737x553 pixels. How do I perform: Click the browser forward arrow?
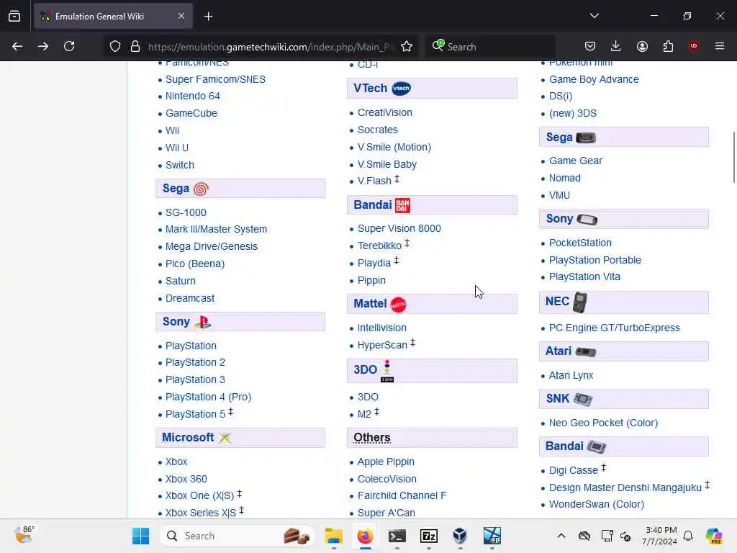click(x=42, y=46)
